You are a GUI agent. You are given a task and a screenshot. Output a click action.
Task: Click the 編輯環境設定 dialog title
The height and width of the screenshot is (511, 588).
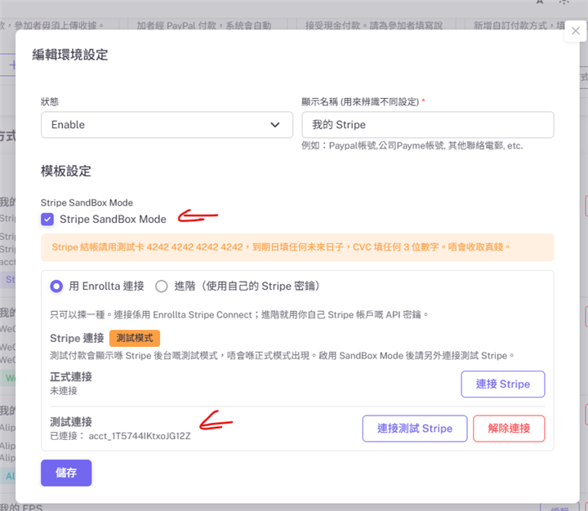(70, 55)
